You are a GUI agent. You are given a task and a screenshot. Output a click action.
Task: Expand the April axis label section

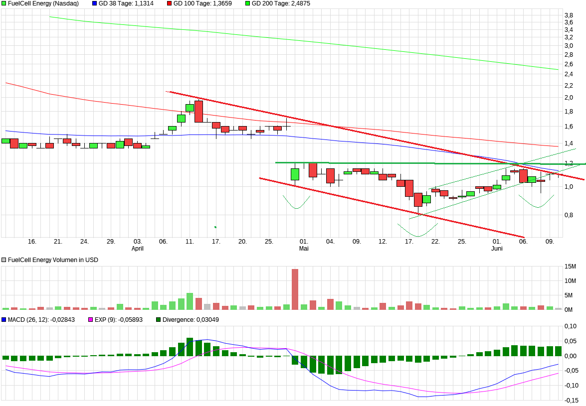pos(137,248)
